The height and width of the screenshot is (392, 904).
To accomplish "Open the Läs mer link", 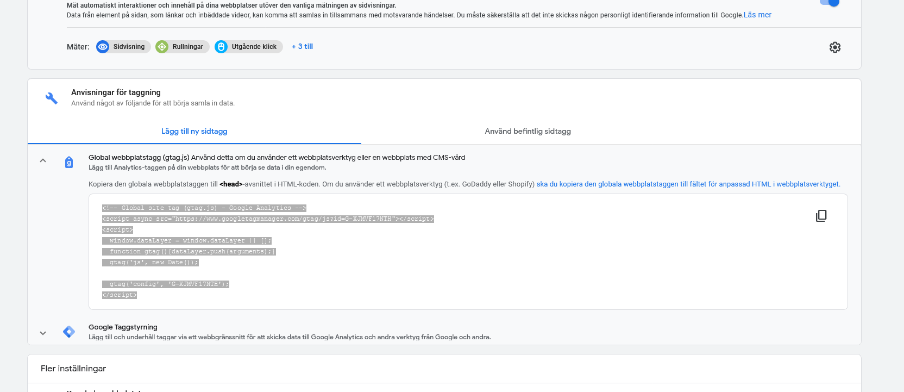I will (757, 15).
